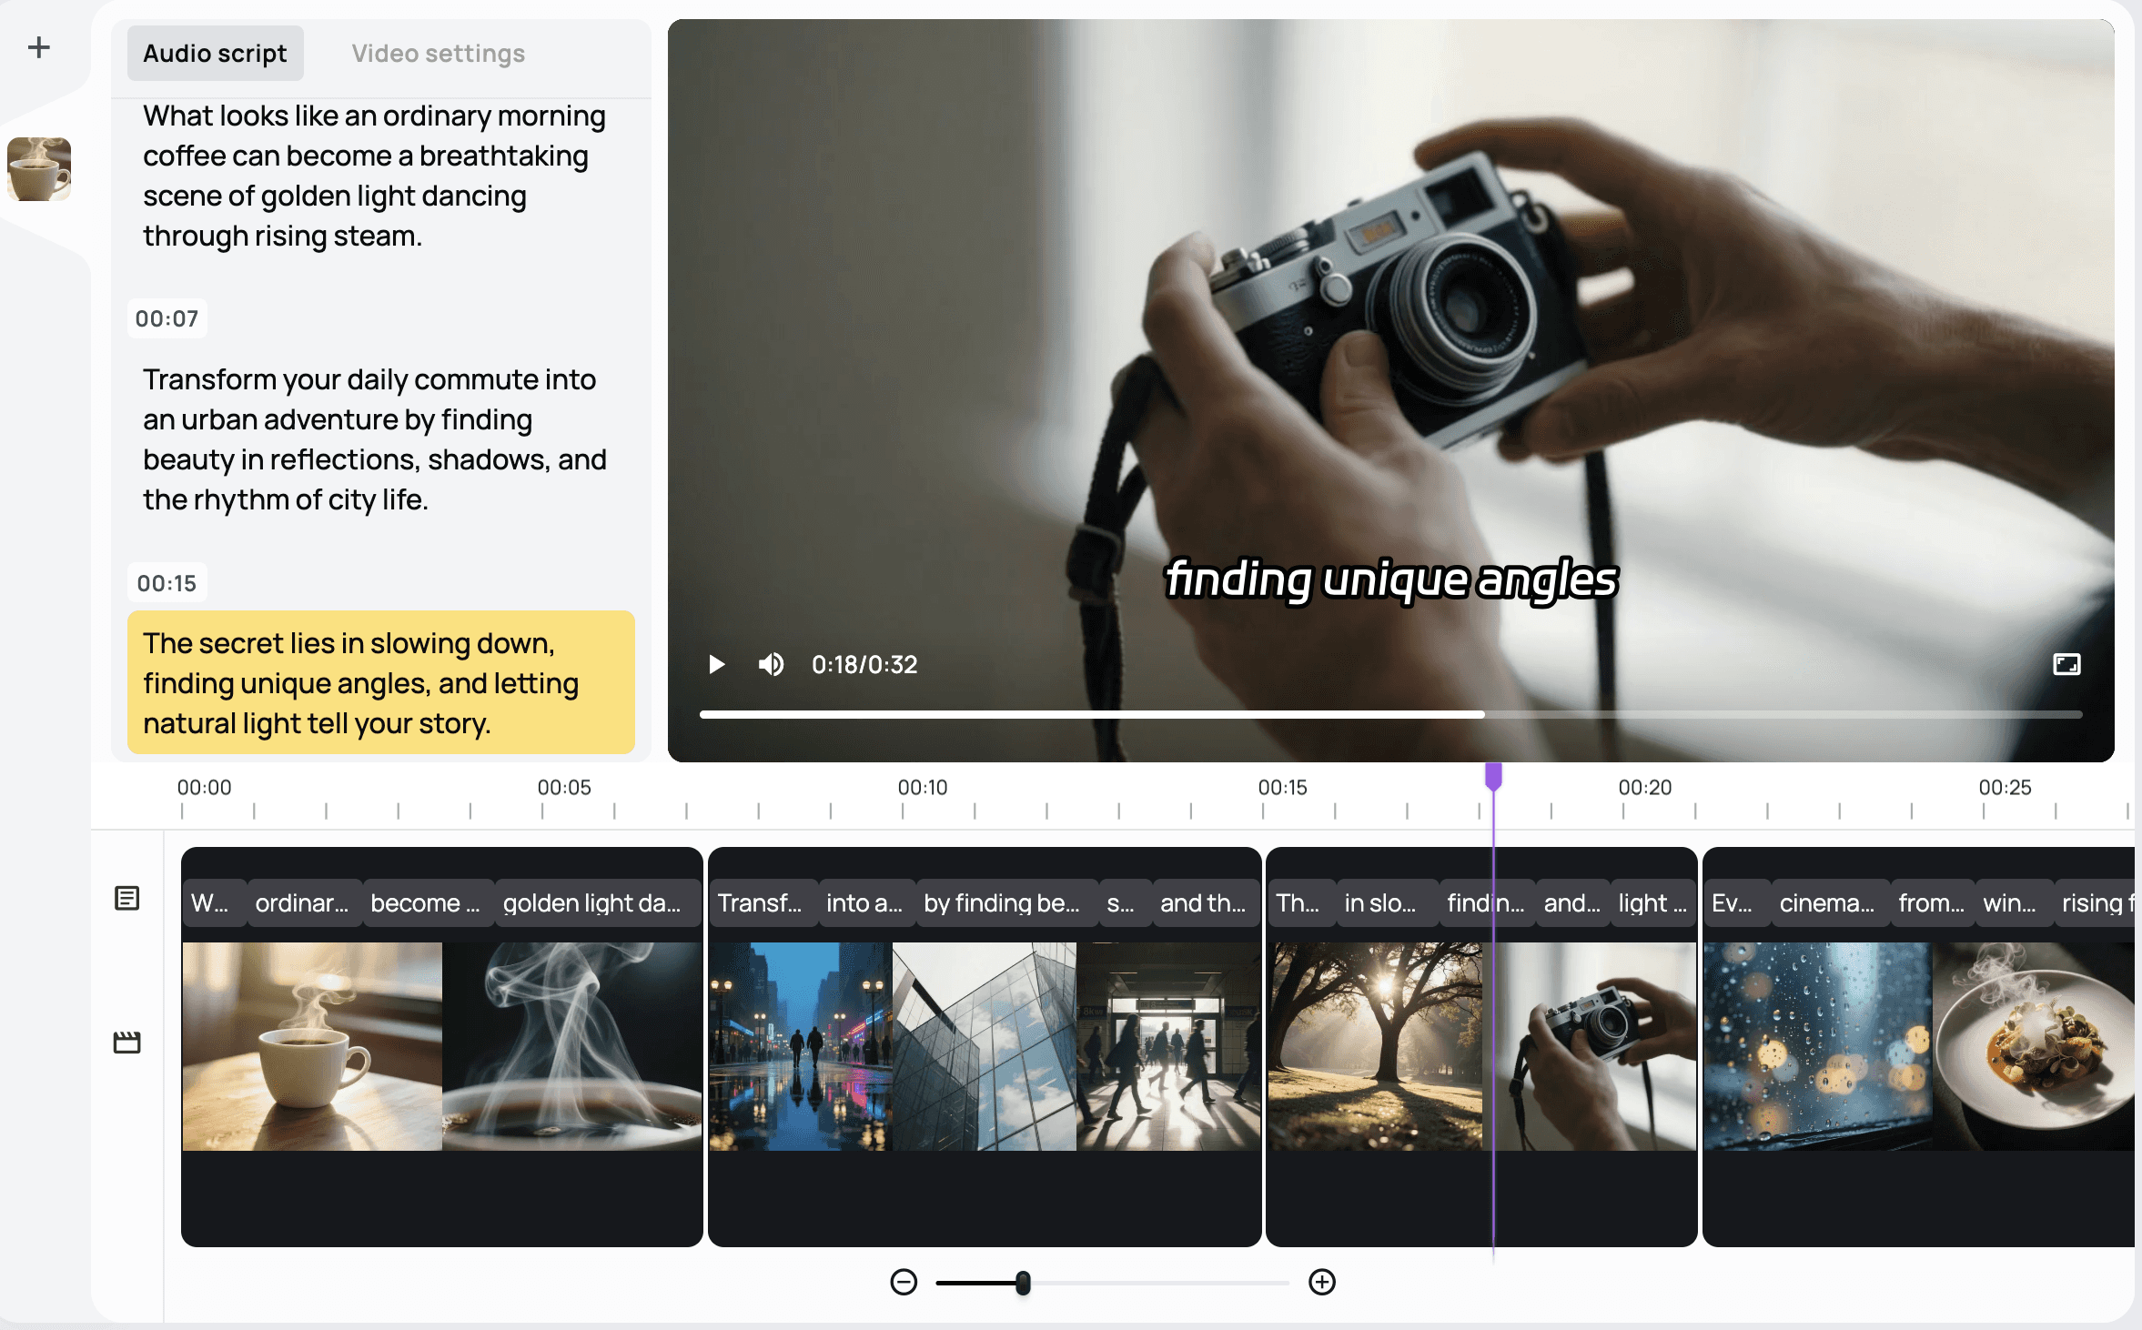Click the 00:07 timestamp label
The image size is (2142, 1330).
pyautogui.click(x=167, y=319)
